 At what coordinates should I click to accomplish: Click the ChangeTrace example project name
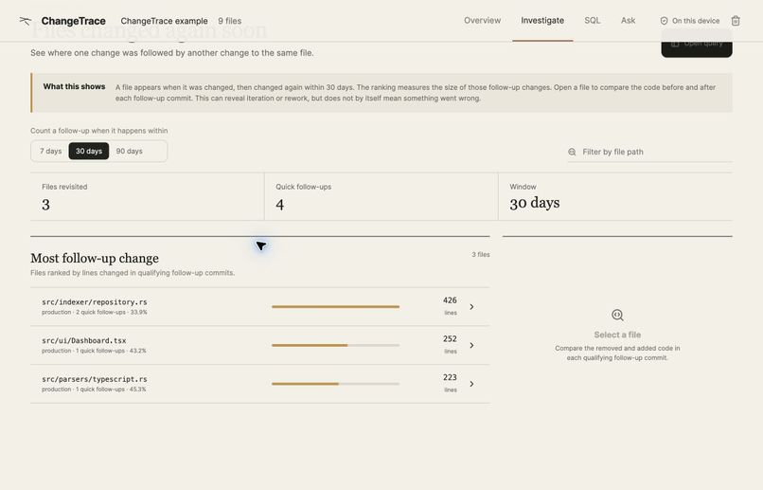click(164, 21)
